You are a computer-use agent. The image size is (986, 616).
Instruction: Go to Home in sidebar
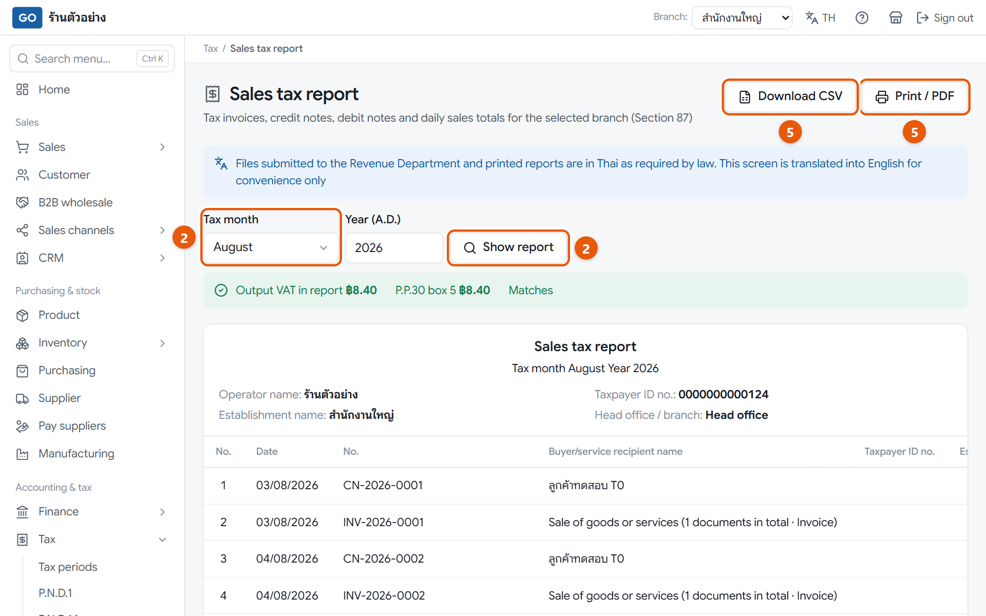tap(54, 89)
